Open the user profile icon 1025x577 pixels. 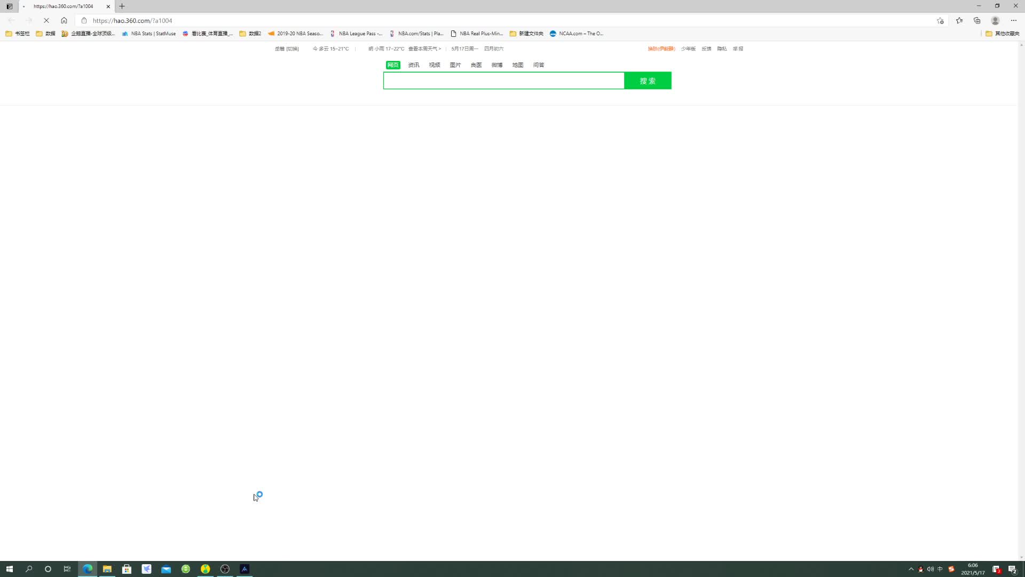pyautogui.click(x=995, y=20)
